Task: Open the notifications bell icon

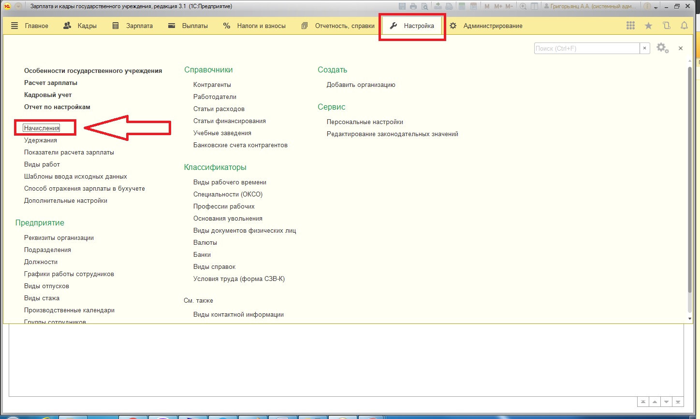Action: point(684,26)
